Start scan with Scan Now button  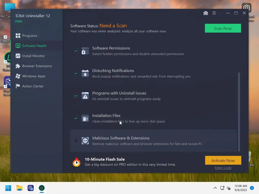tap(223, 28)
